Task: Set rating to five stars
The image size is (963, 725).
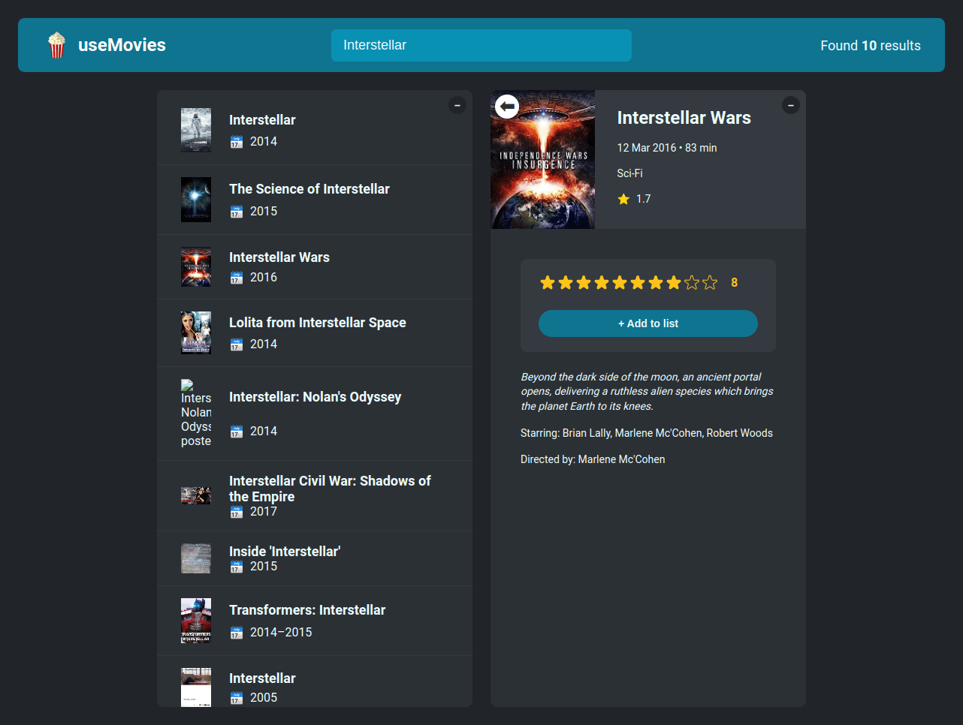Action: [x=620, y=283]
